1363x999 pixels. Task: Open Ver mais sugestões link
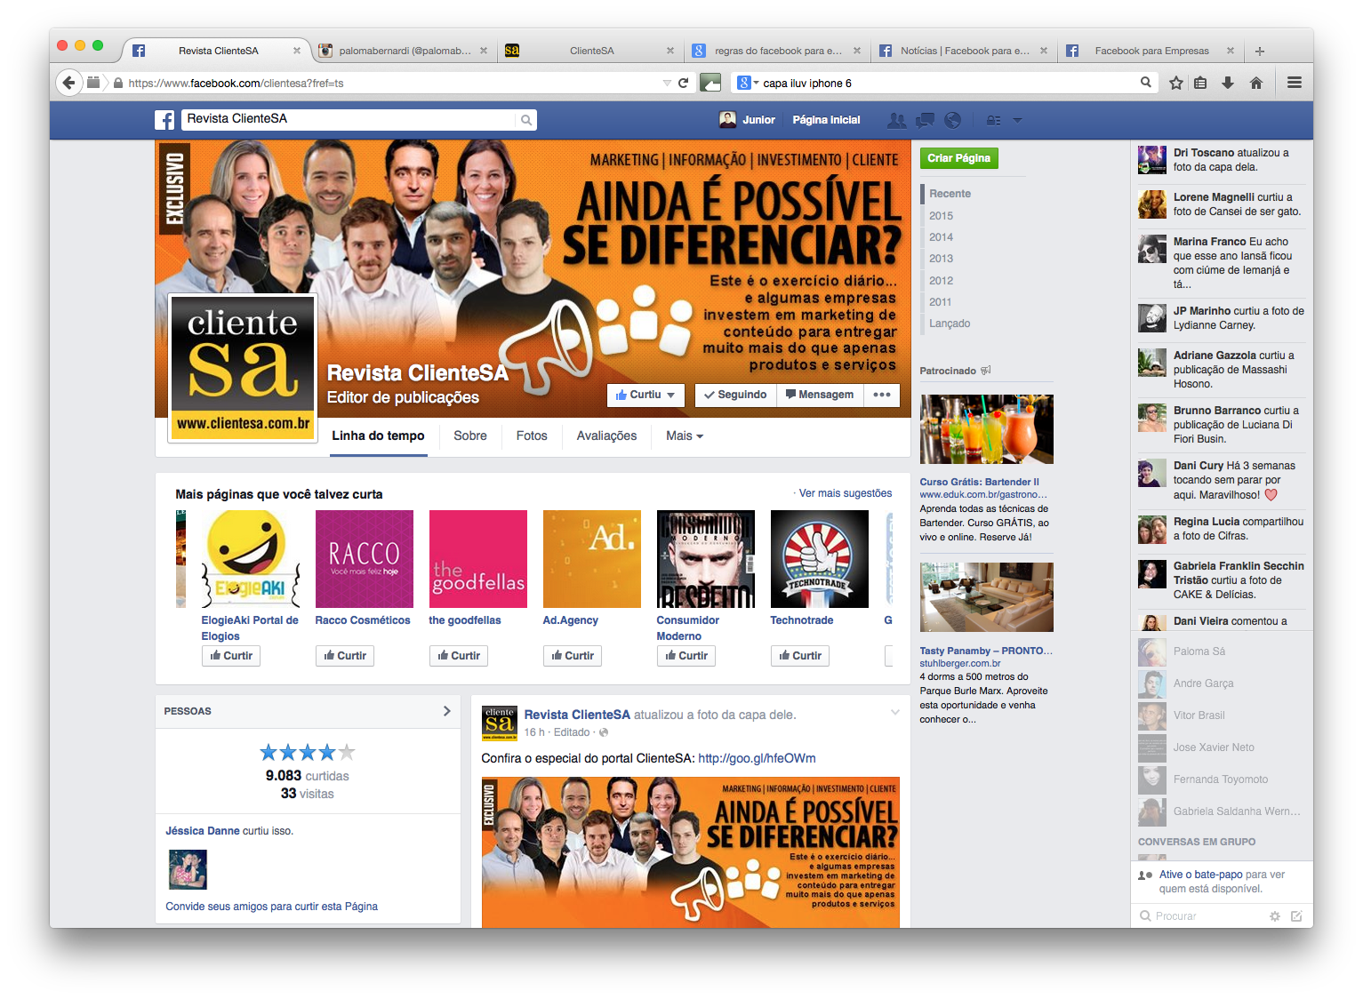845,493
